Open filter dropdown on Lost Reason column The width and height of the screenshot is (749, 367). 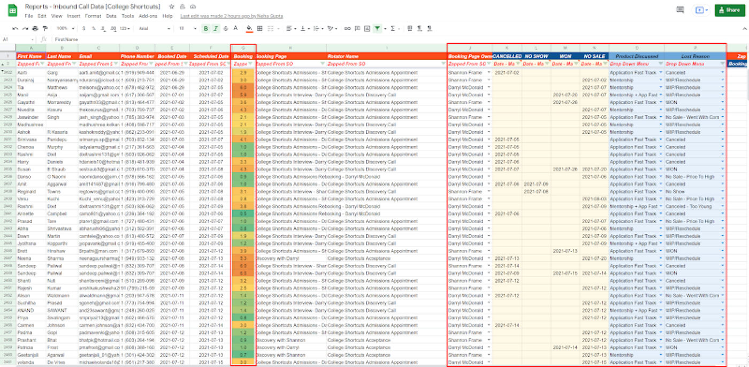point(722,64)
